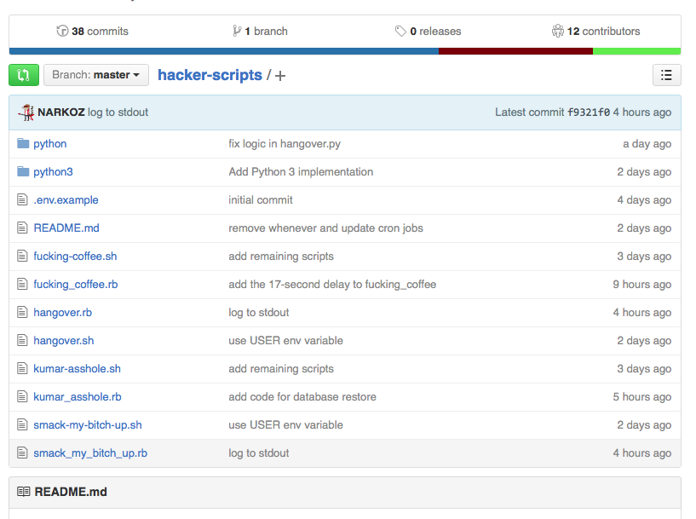
Task: Open latest commit message log to stdout
Action: 118,112
